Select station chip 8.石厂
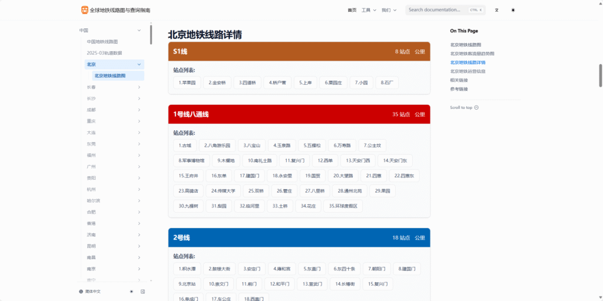This screenshot has height=301, width=603. [387, 82]
